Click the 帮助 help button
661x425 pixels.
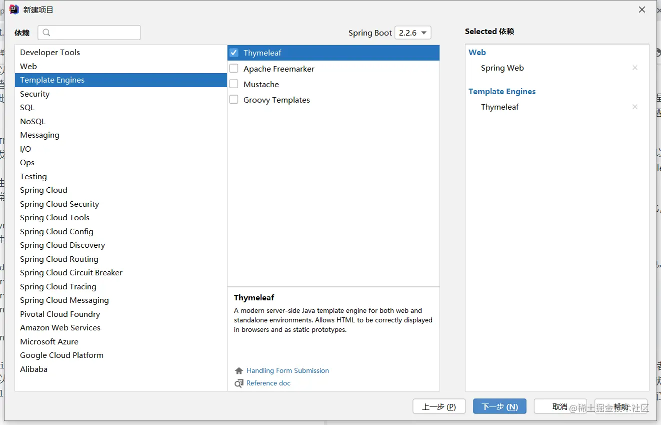[x=621, y=406]
